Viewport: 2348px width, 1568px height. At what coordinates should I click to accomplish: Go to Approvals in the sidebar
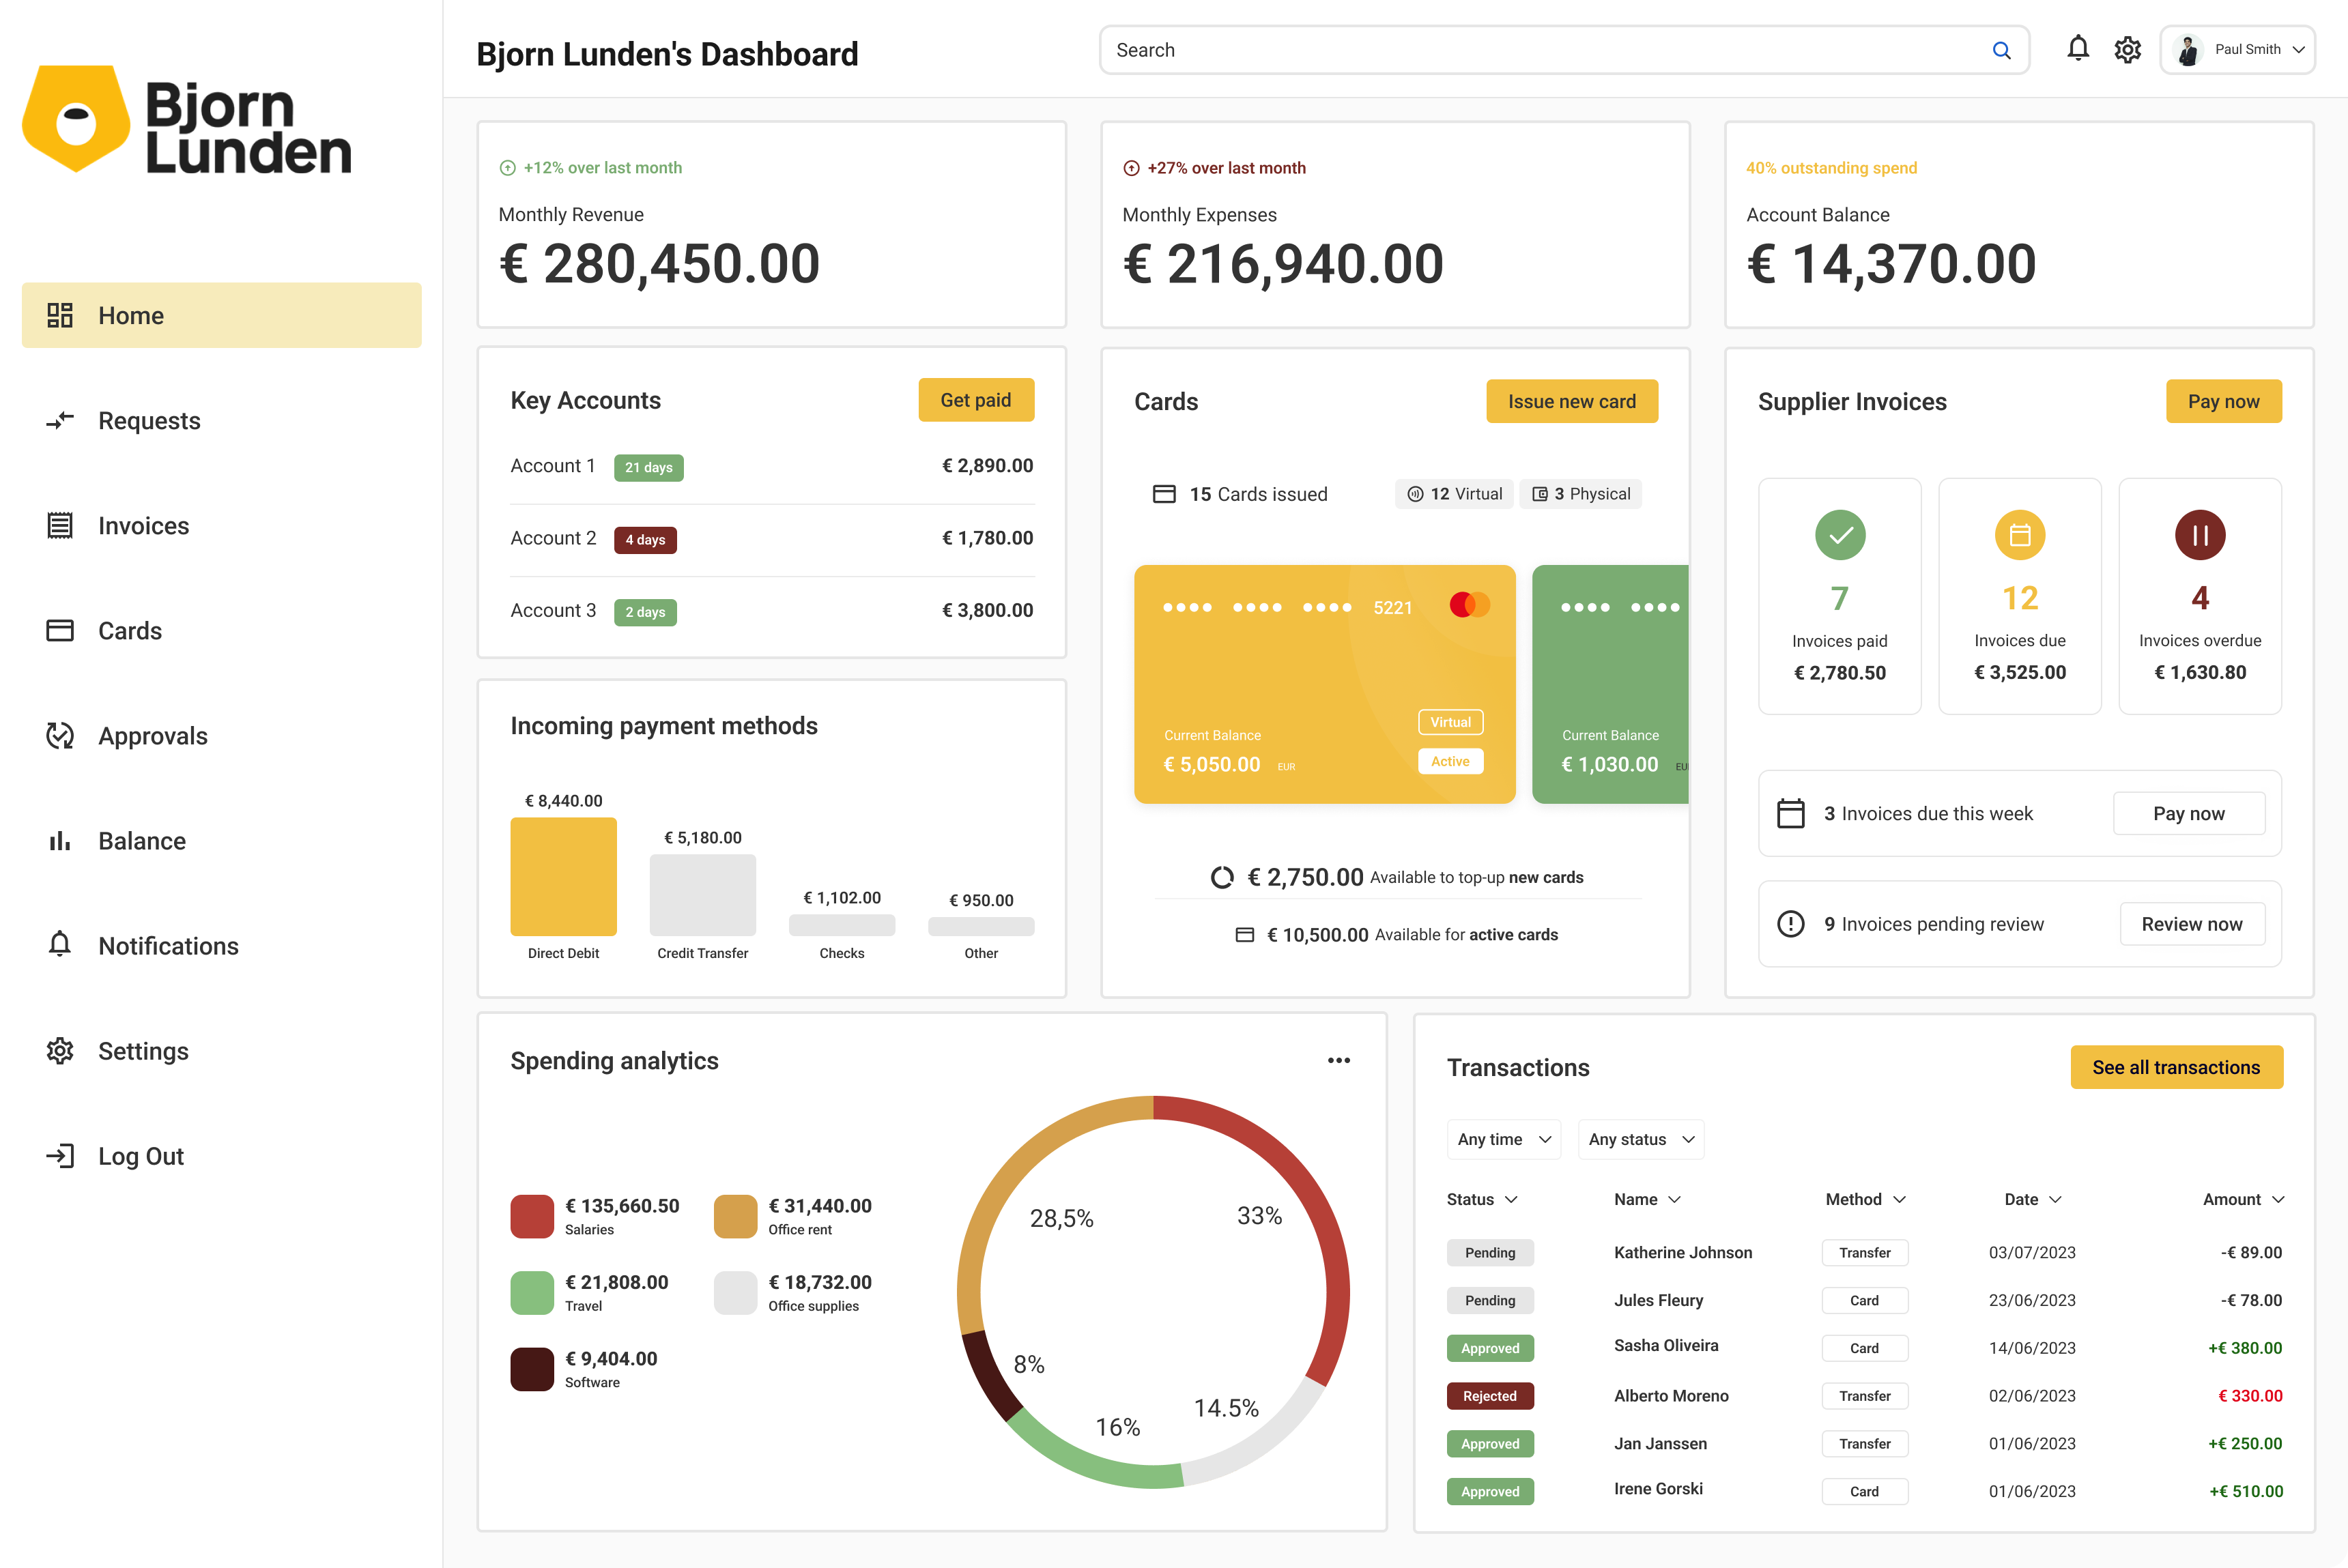coord(152,736)
